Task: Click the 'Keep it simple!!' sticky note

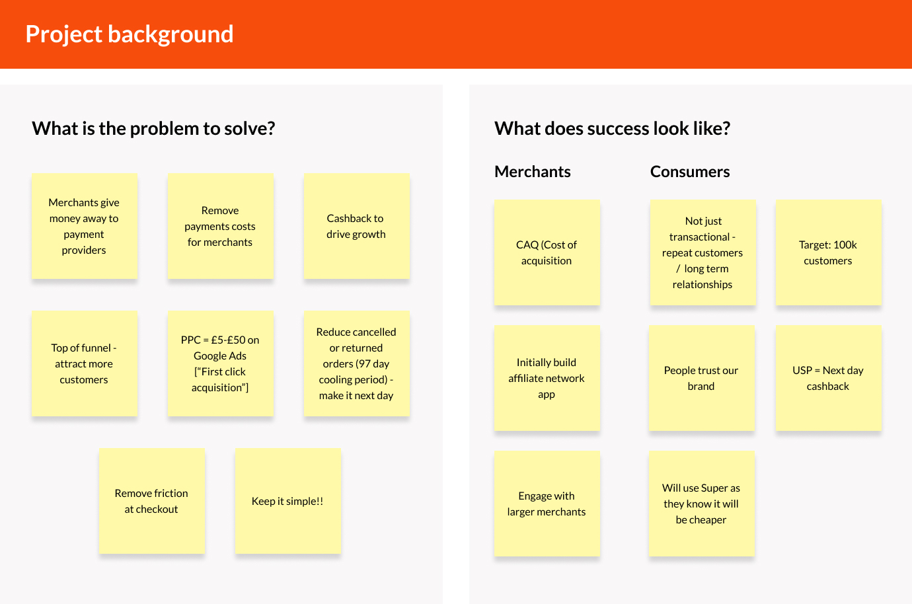Action: pos(287,501)
